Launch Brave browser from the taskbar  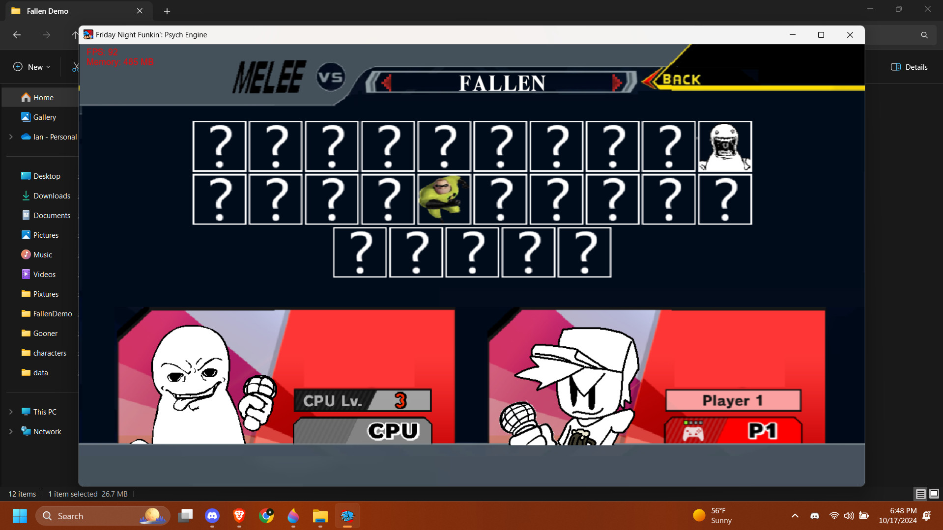[239, 516]
